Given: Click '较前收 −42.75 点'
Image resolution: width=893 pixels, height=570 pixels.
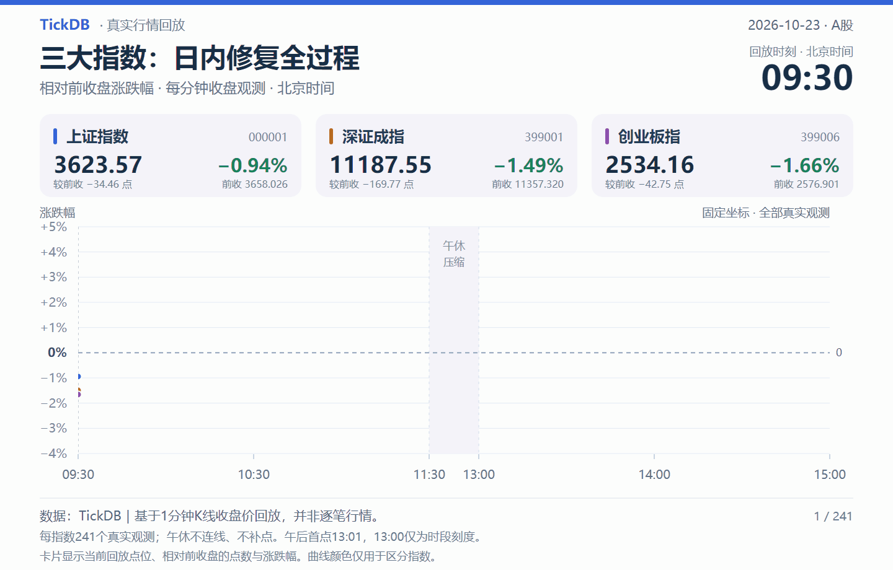Looking at the screenshot, I should 644,184.
